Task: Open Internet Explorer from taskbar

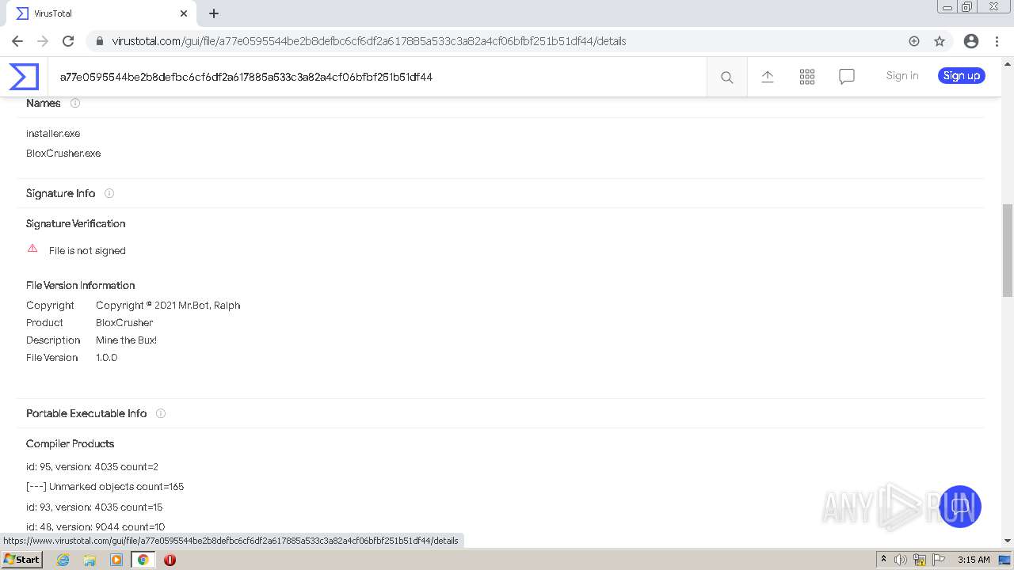Action: pos(63,560)
